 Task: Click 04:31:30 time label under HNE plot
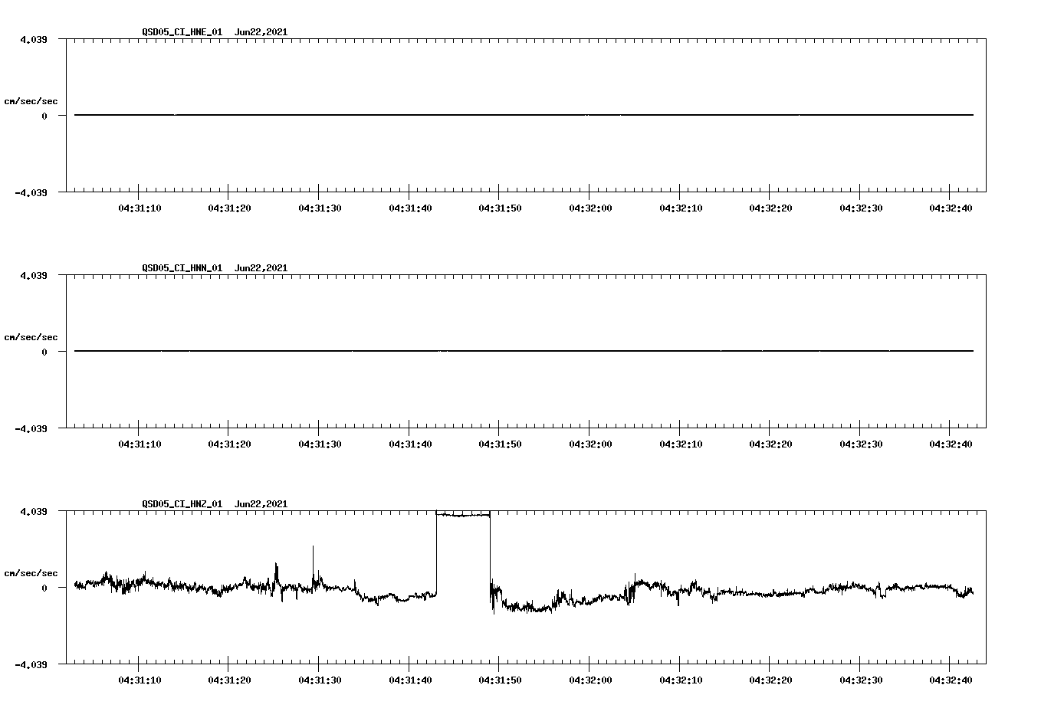coord(320,208)
